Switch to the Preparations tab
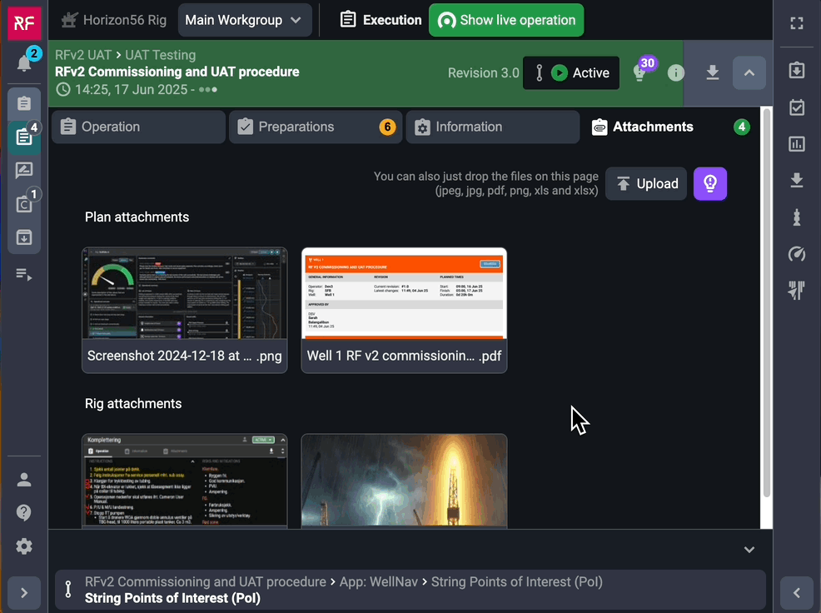 [x=315, y=127]
